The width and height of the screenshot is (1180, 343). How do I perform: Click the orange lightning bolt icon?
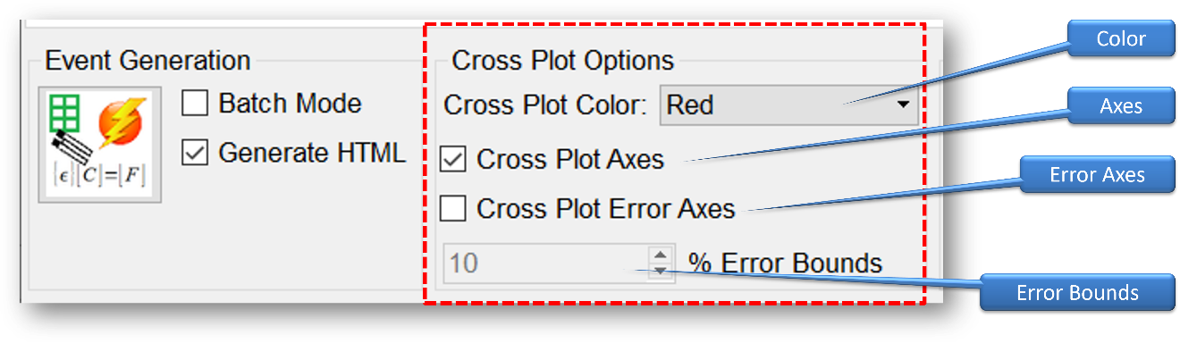coord(123,123)
